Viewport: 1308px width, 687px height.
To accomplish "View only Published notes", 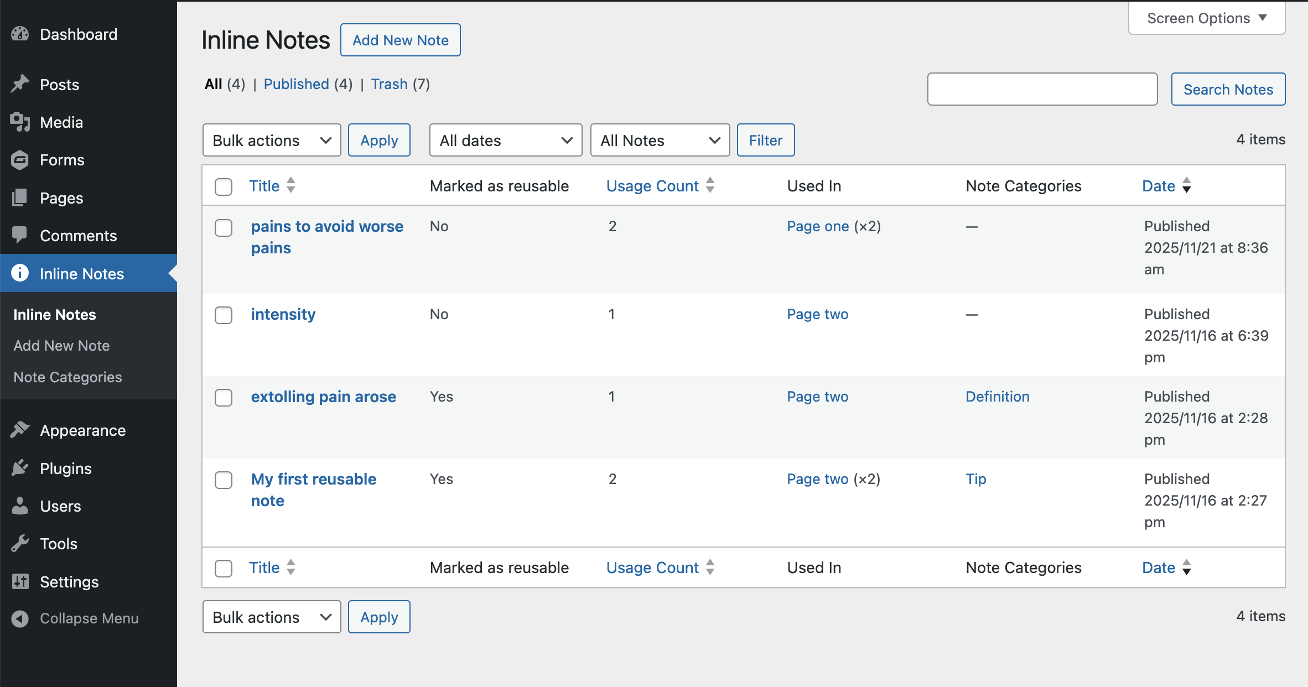I will click(x=296, y=84).
